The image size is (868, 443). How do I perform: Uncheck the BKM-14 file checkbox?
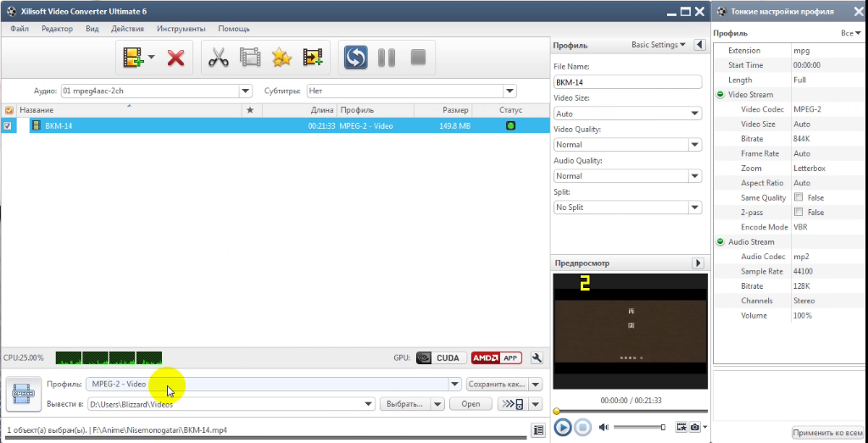pos(8,125)
